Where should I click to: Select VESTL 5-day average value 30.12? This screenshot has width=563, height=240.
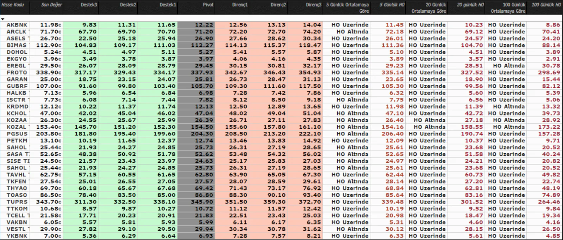click(x=394, y=229)
